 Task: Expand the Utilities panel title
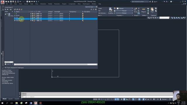[x=145, y=15]
